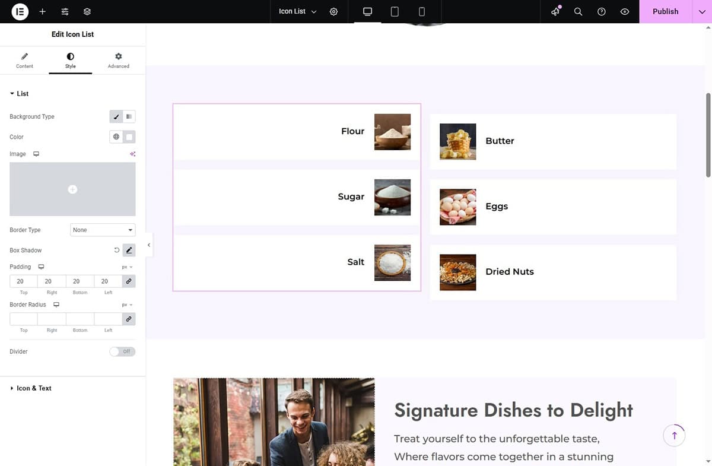This screenshot has width=712, height=466.
Task: Click the Publish button
Action: [666, 11]
